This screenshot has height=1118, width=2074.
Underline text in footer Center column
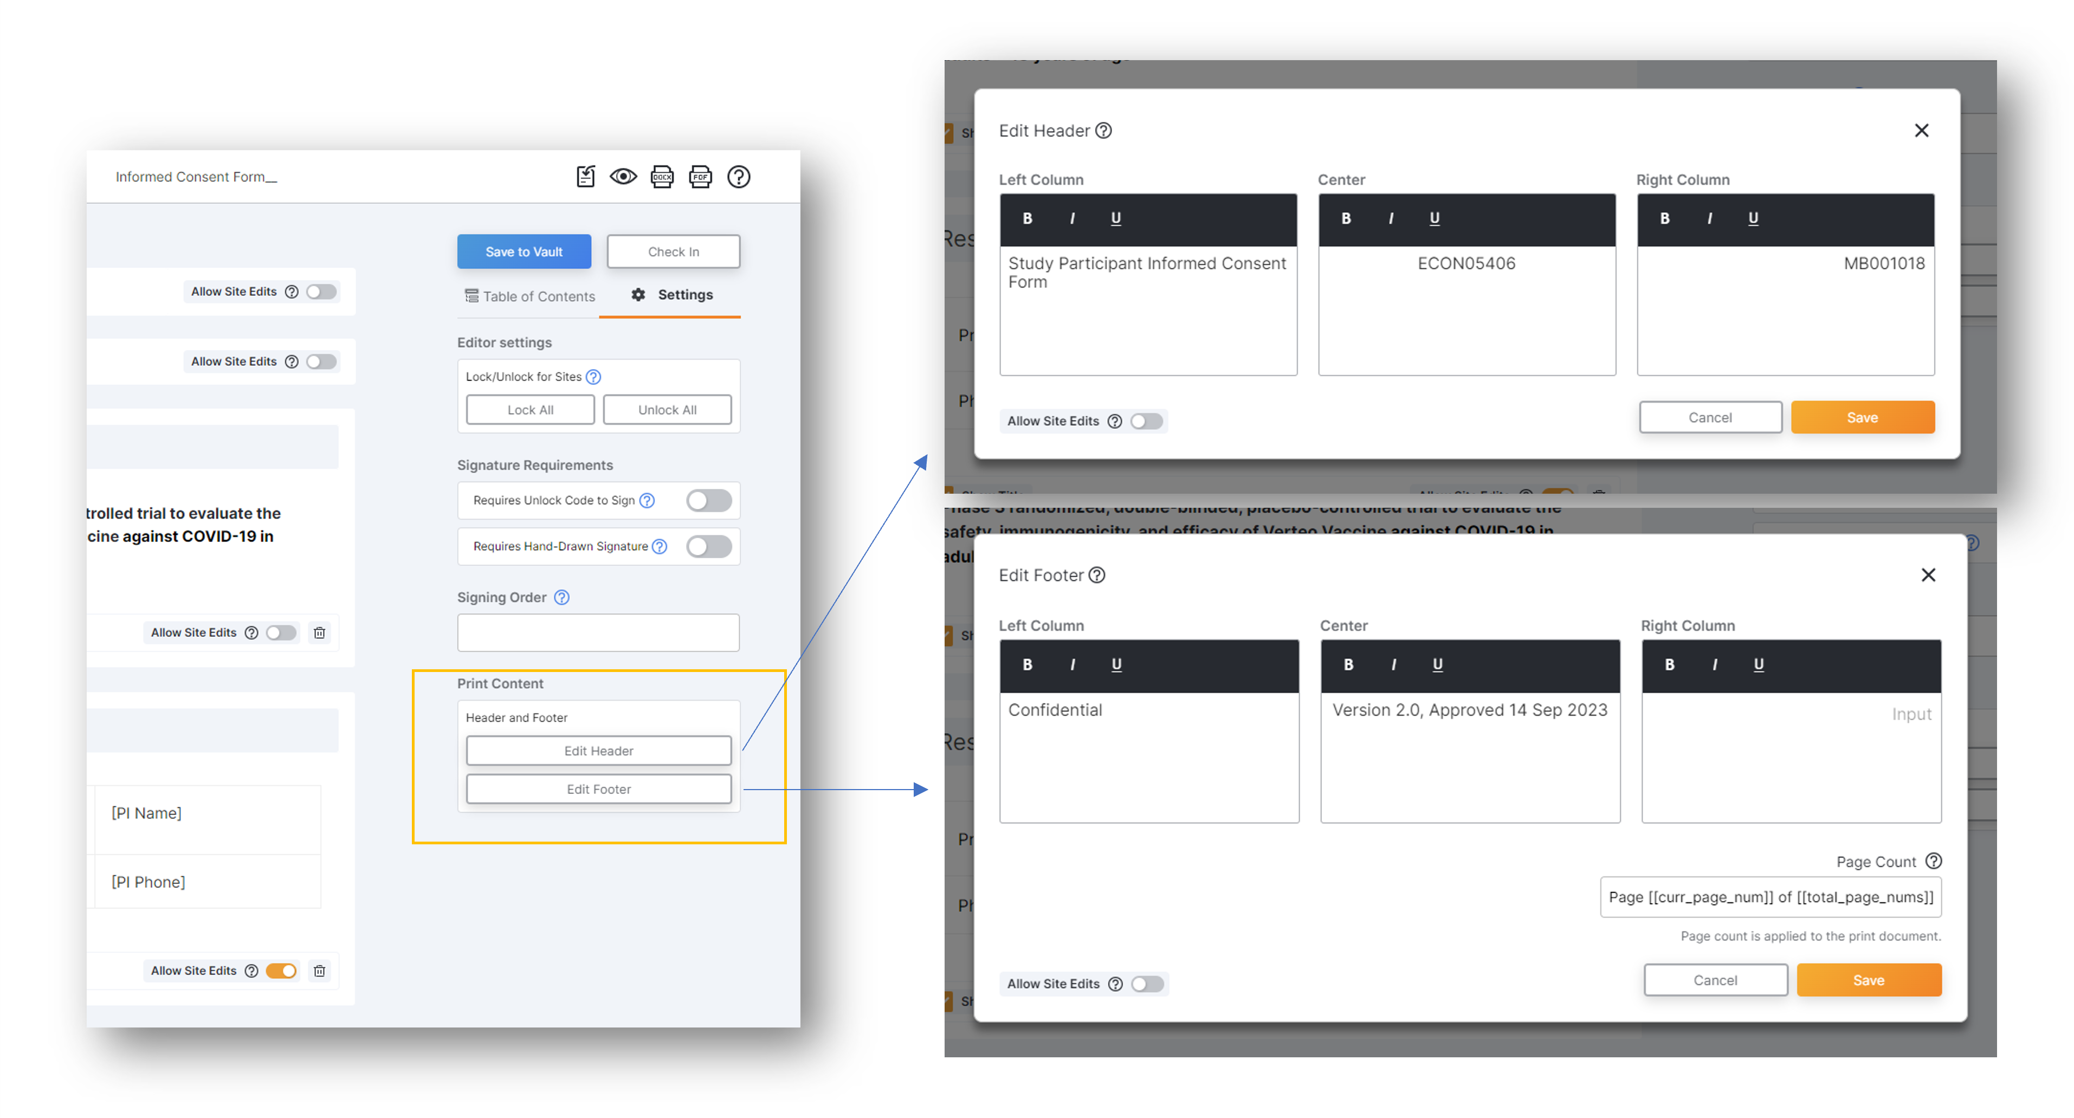1437,664
